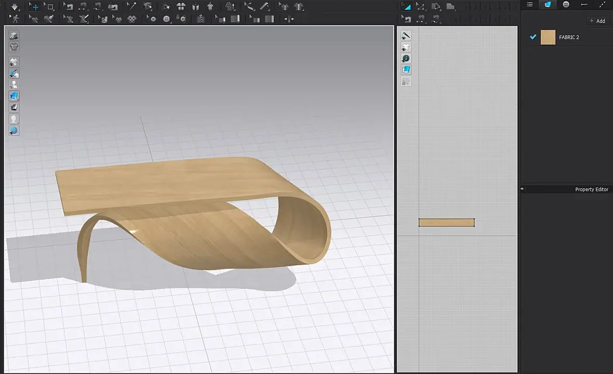
Task: Click the FABRIC 2 wood color swatch
Action: pos(548,37)
